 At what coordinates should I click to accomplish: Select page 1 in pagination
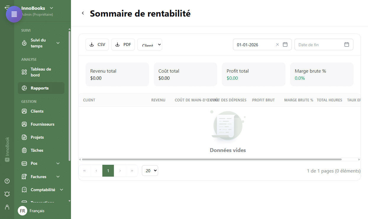pos(108,171)
